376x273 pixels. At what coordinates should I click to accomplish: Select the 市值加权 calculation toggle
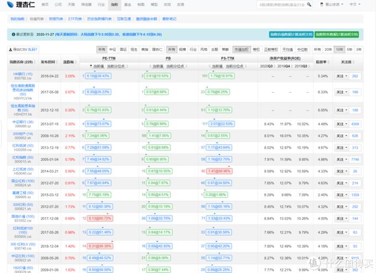(241, 49)
